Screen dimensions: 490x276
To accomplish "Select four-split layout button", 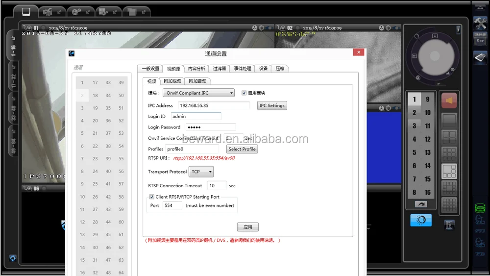I will (449, 137).
